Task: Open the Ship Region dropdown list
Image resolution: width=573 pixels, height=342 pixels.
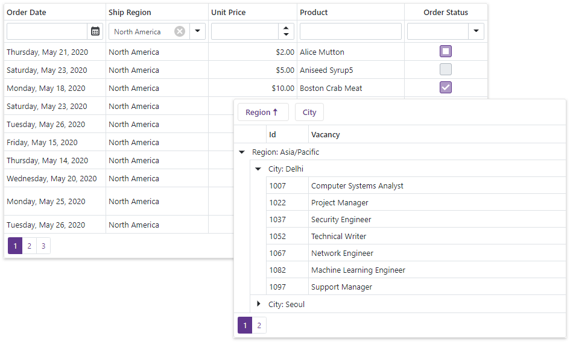Action: (197, 31)
